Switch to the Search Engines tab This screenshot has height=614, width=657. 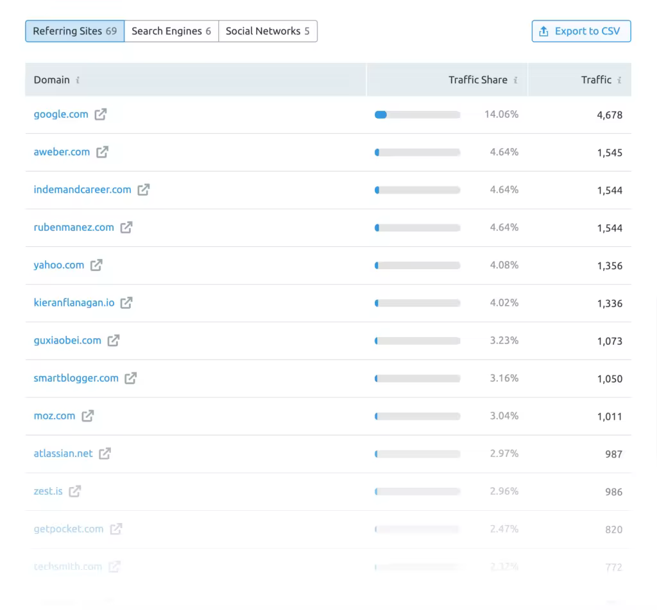coord(171,31)
